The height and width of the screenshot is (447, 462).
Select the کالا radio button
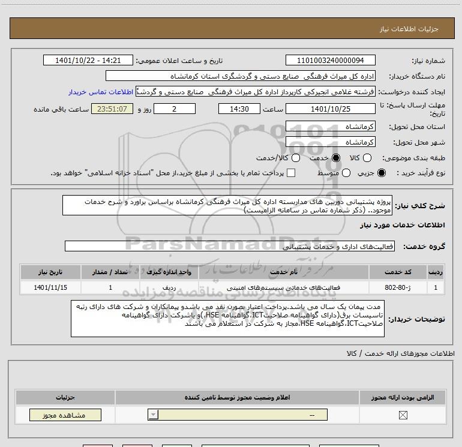(x=367, y=158)
